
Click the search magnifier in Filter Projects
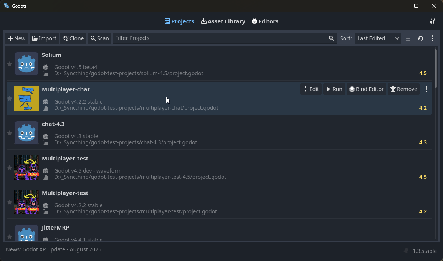coord(331,38)
